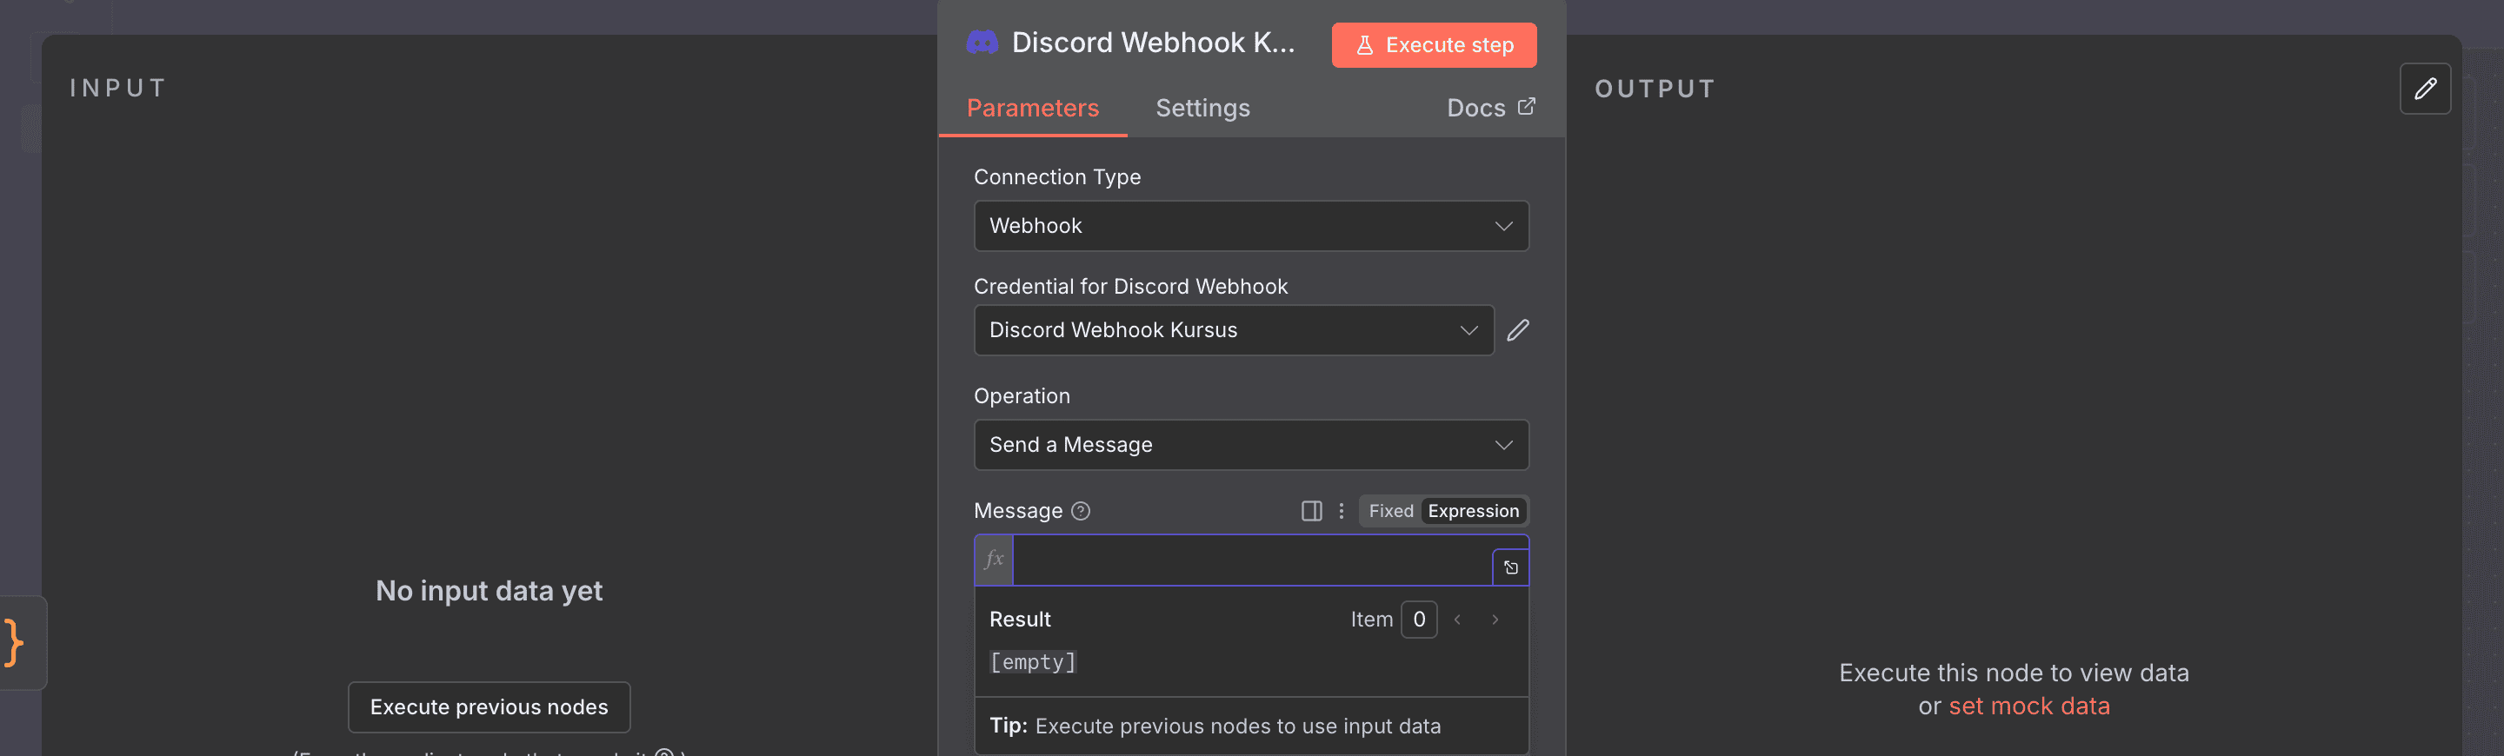Open the Operation Send a Message dropdown
This screenshot has height=756, width=2504.
(x=1251, y=445)
